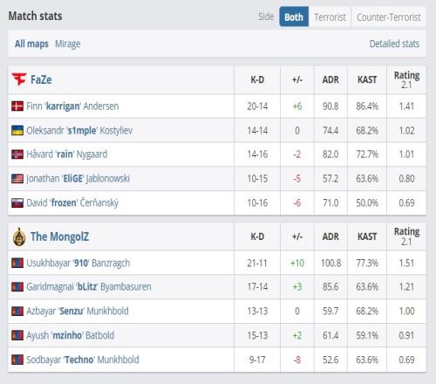Image resolution: width=436 pixels, height=384 pixels.
Task: Click the US flag beside EliGE
Action: [x=17, y=178]
